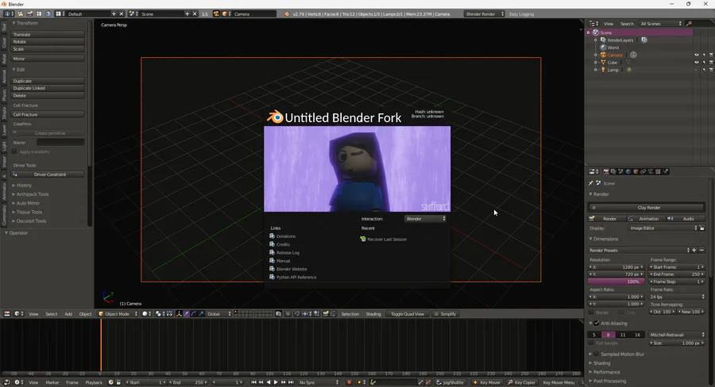Click lock icon in timeline header

118,382
